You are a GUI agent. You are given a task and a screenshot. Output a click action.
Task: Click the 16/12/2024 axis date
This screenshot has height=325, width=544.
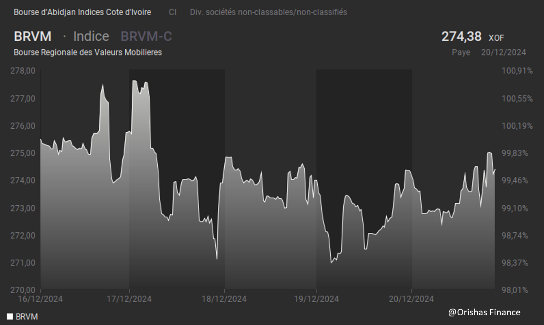click(40, 299)
